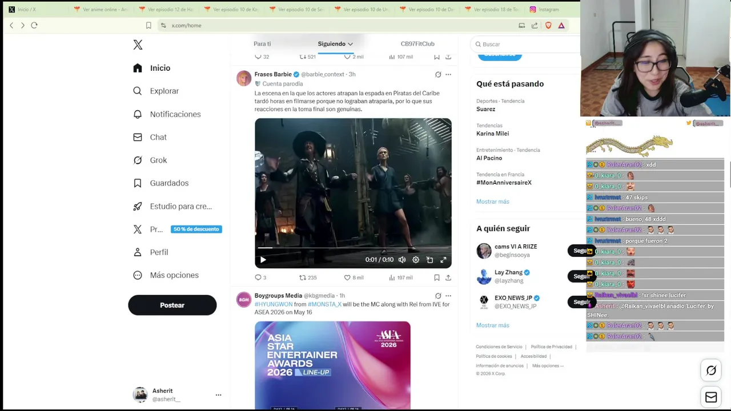The image size is (731, 411).
Task: Open #MONSTA_X hashtag link
Action: click(x=324, y=304)
